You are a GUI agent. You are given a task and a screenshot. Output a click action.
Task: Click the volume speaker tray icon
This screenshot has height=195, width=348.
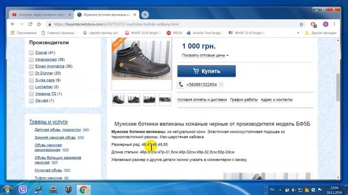point(294,190)
